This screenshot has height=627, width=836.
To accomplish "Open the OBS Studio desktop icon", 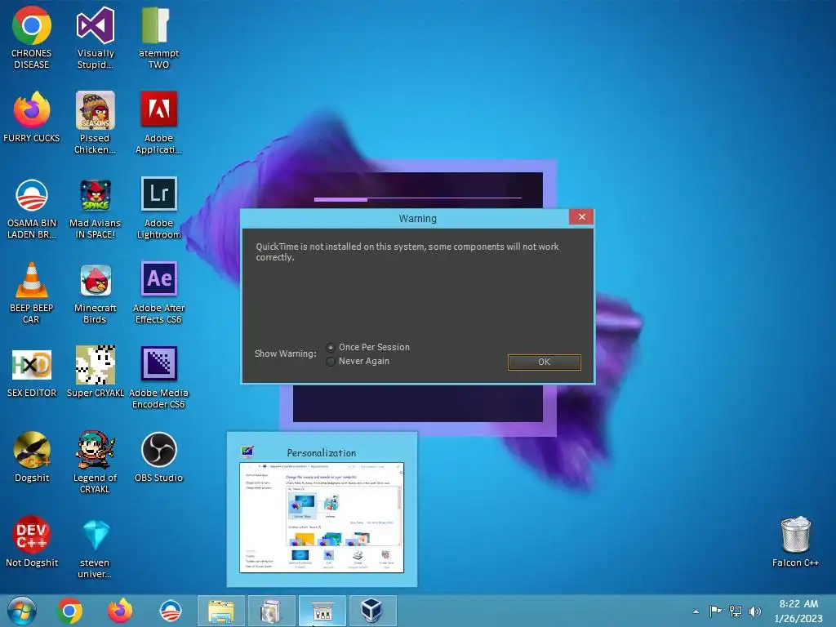I will click(x=158, y=457).
